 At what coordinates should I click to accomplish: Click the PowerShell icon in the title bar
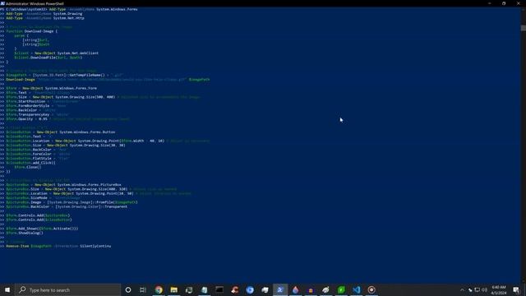[x=2, y=3]
